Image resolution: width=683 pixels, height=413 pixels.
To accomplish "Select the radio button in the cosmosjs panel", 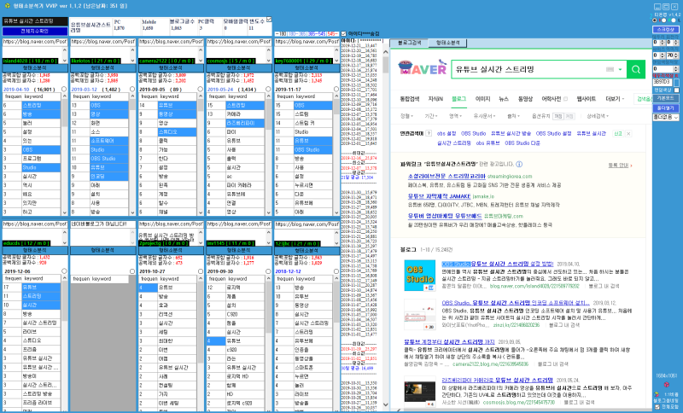I will 268,90.
